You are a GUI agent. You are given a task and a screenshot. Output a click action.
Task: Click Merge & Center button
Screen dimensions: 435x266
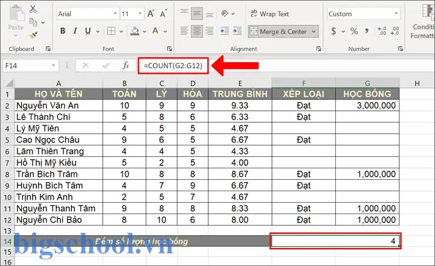click(x=279, y=31)
